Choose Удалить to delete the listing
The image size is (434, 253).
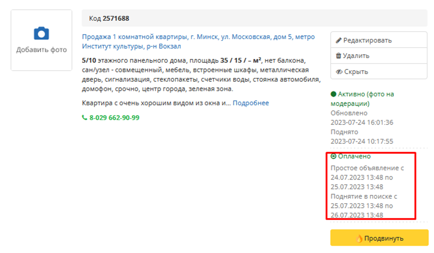point(379,56)
